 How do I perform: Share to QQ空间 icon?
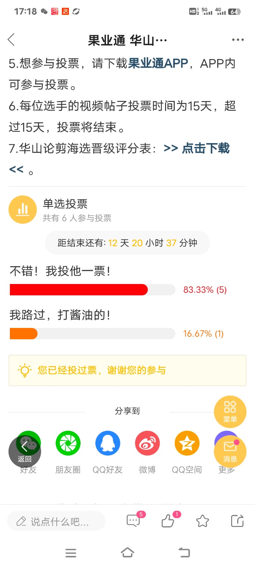click(187, 443)
